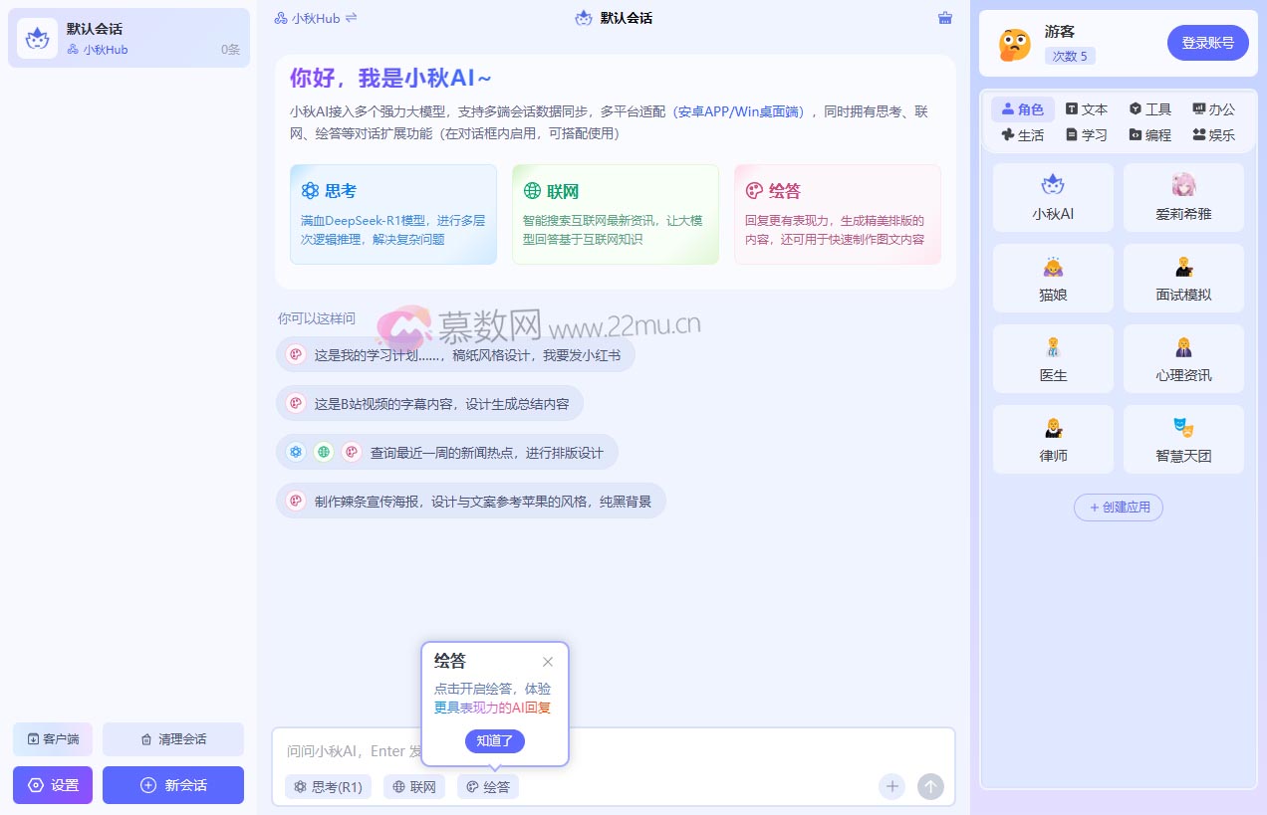Enable 思考(R1) deep thinking mode

(x=328, y=786)
